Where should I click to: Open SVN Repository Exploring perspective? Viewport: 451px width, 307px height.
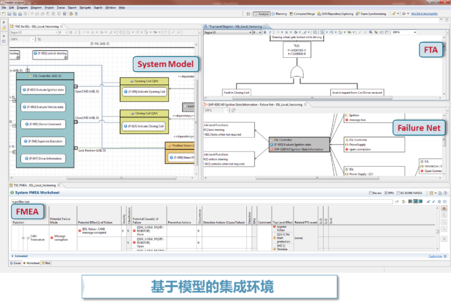pyautogui.click(x=336, y=14)
